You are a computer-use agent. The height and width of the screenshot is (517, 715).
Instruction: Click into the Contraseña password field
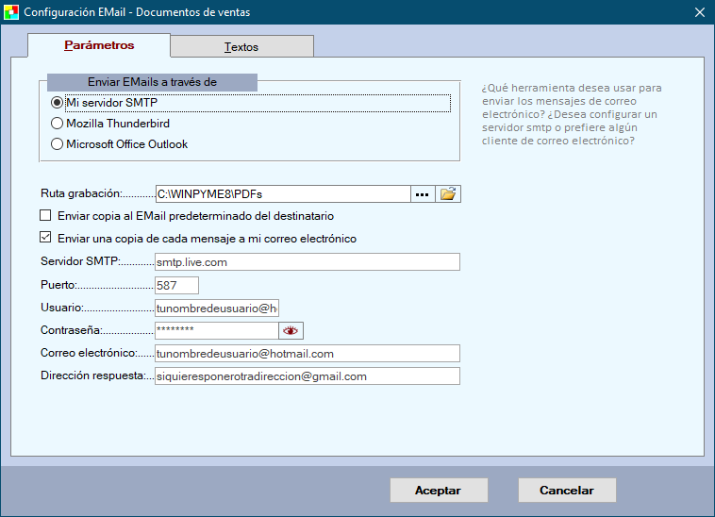coord(215,331)
